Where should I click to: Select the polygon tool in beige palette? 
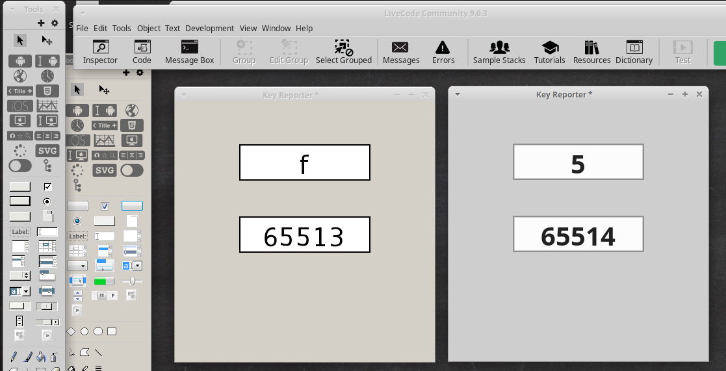click(x=84, y=353)
